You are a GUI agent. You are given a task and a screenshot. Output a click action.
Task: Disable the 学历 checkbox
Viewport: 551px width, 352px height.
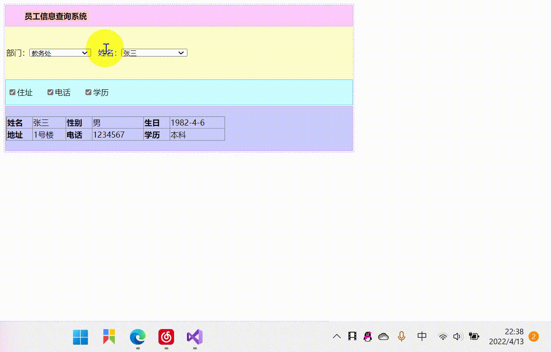click(88, 92)
